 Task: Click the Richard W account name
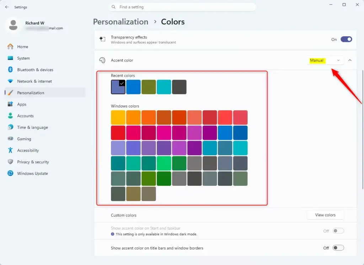(x=35, y=23)
